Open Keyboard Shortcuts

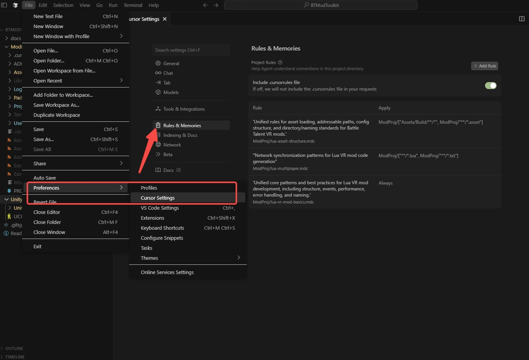pos(188,228)
